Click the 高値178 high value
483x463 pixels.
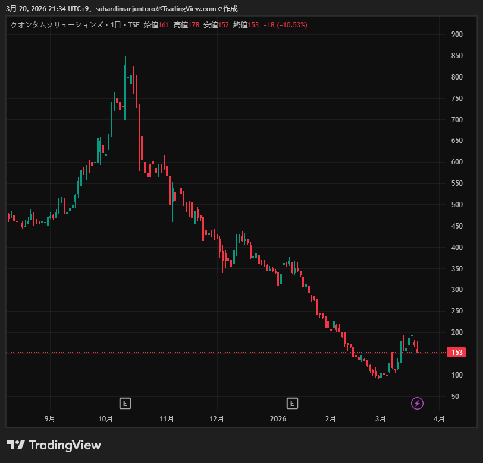pos(186,25)
